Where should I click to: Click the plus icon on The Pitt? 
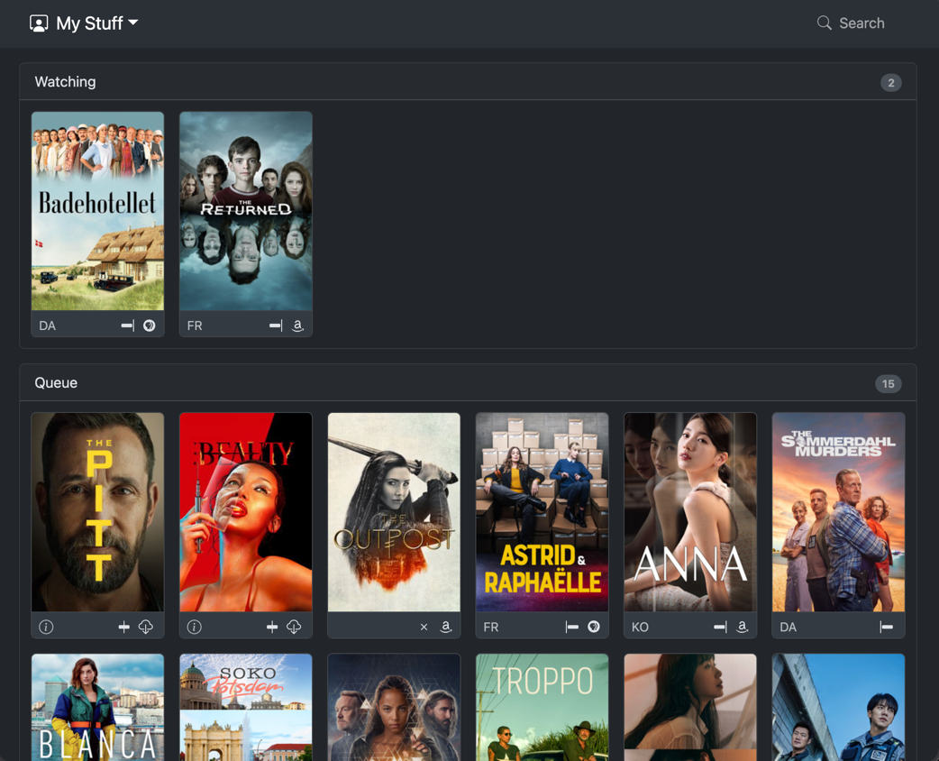pyautogui.click(x=124, y=627)
